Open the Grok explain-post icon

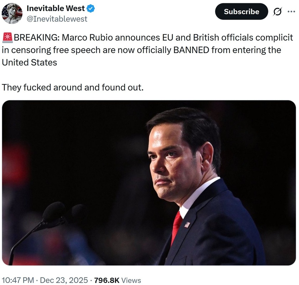[x=277, y=12]
